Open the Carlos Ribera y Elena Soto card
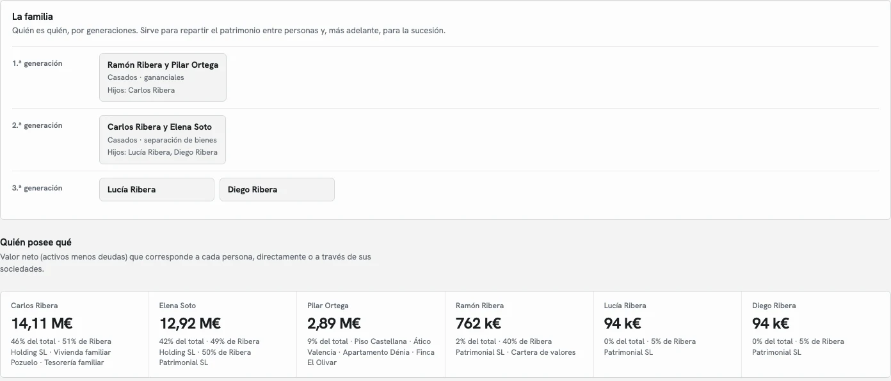 (x=163, y=139)
